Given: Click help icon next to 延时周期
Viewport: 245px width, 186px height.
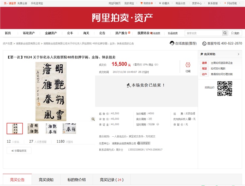Looking at the screenshot, I should (158, 124).
